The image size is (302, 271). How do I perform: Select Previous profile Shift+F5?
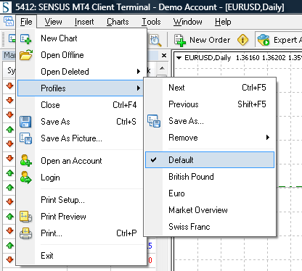210,104
